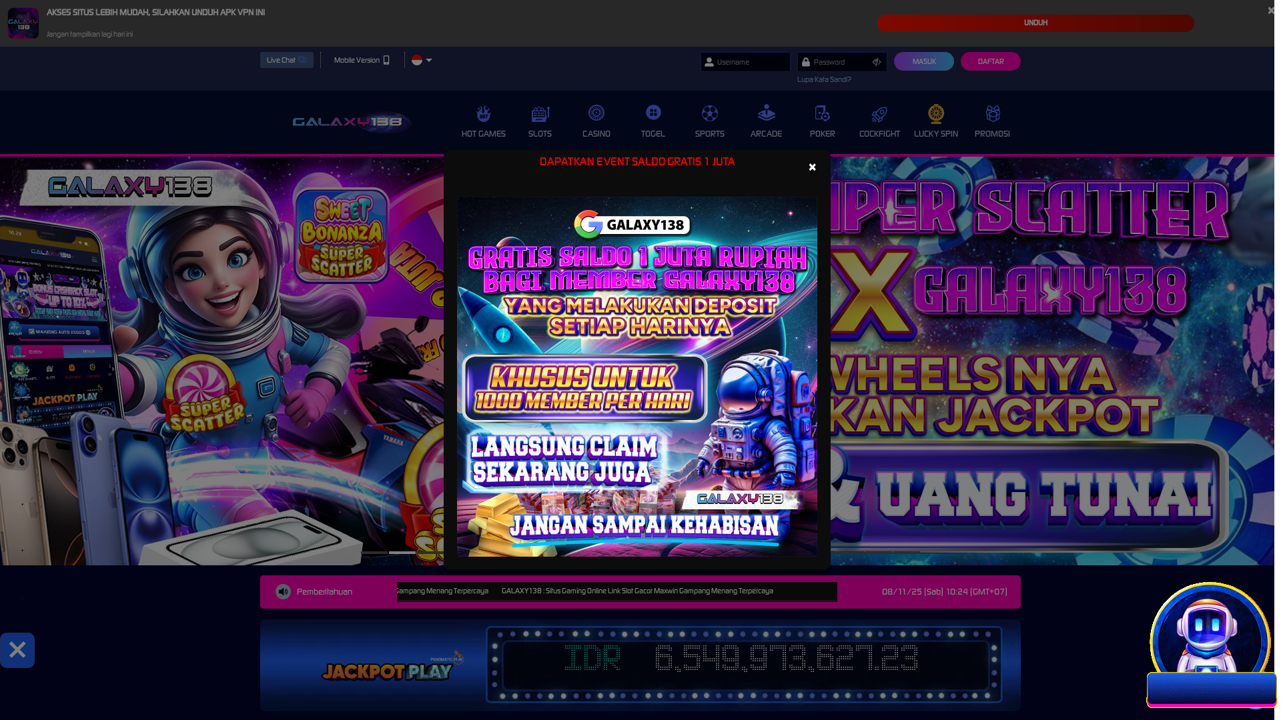Switch to Mobile Version
This screenshot has width=1281, height=720.
tap(362, 60)
